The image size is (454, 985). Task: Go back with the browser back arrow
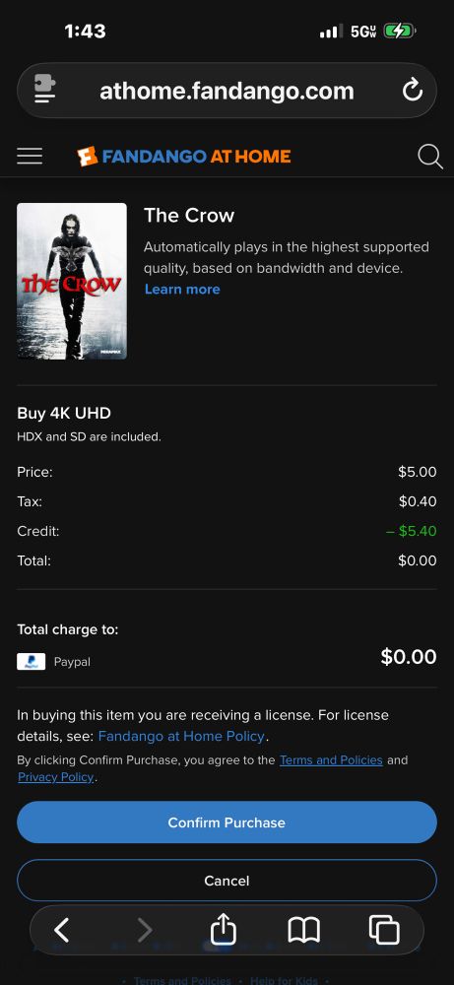point(61,930)
